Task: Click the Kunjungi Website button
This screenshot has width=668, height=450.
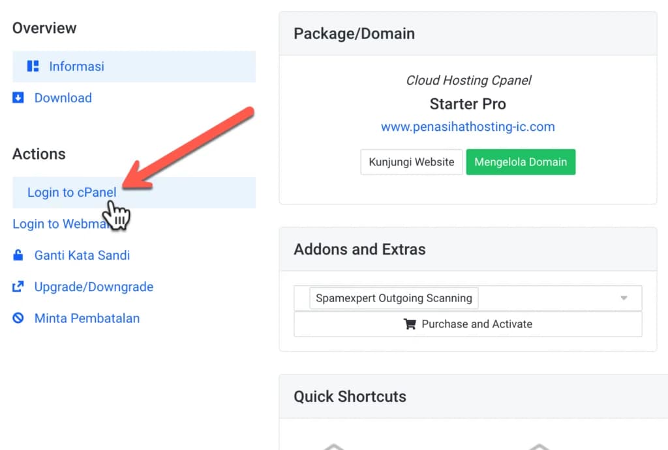Action: pos(411,162)
